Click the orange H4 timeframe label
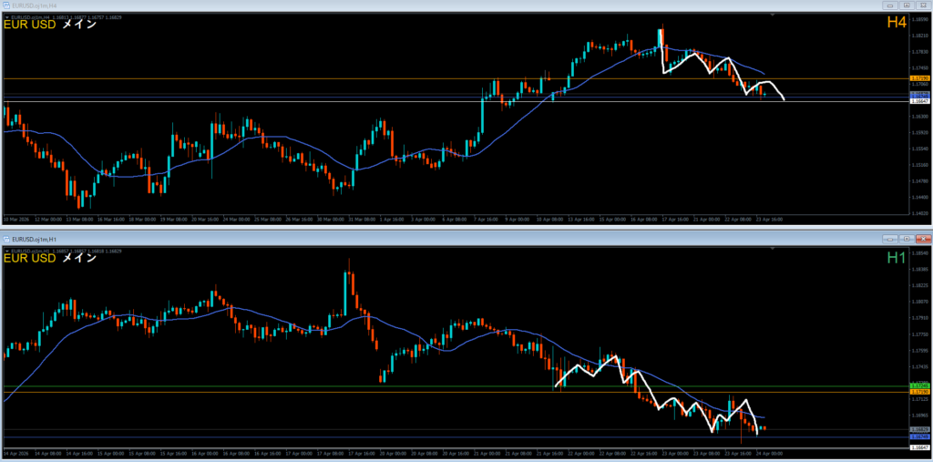The image size is (933, 462). [896, 23]
